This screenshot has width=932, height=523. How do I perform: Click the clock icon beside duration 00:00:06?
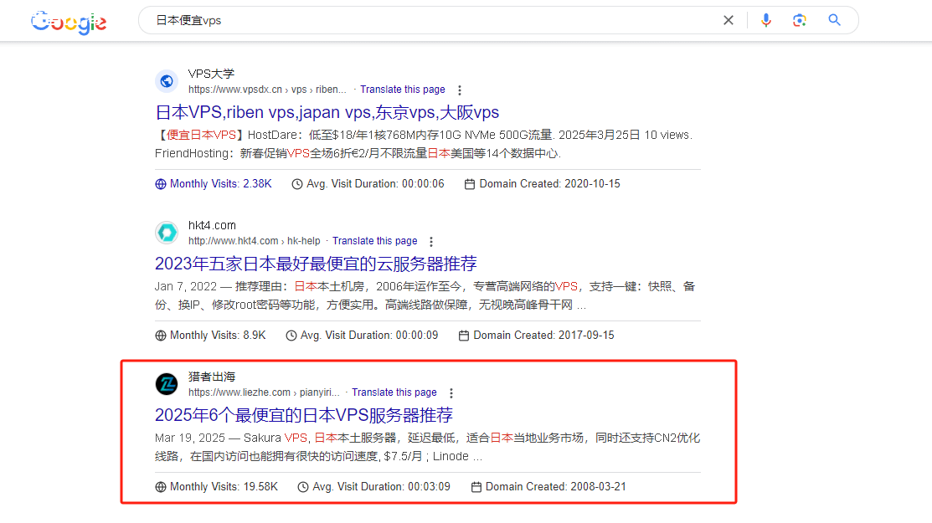[x=297, y=184]
